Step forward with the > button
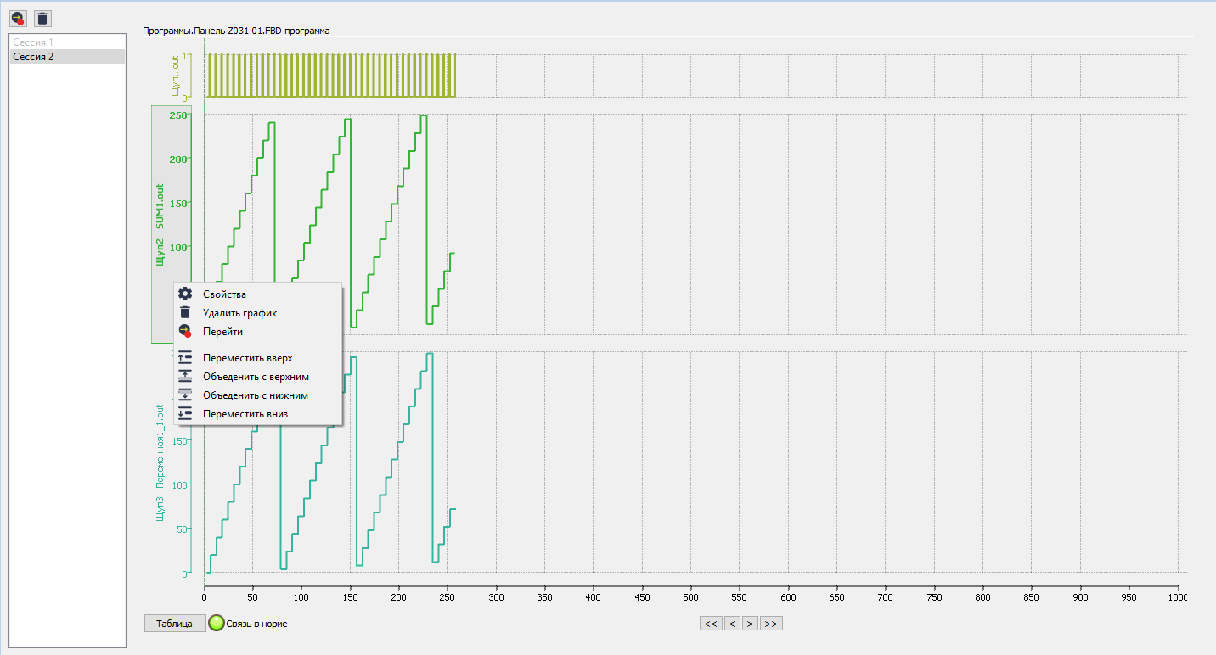This screenshot has height=655, width=1216. 750,624
